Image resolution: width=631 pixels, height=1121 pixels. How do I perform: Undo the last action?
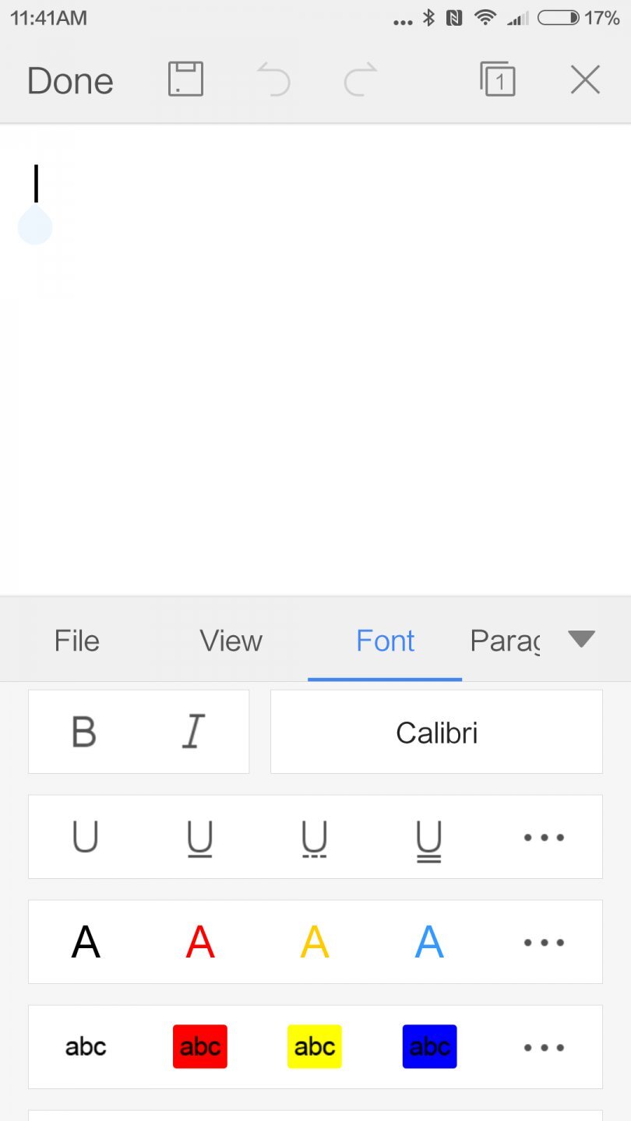coord(273,80)
